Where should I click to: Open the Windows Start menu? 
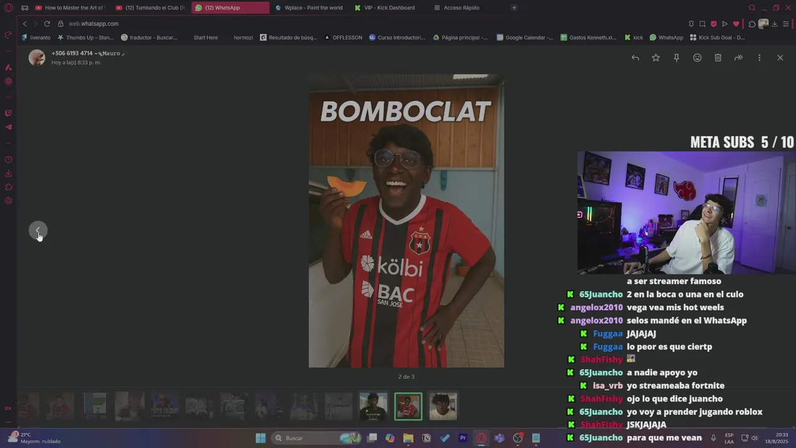261,438
